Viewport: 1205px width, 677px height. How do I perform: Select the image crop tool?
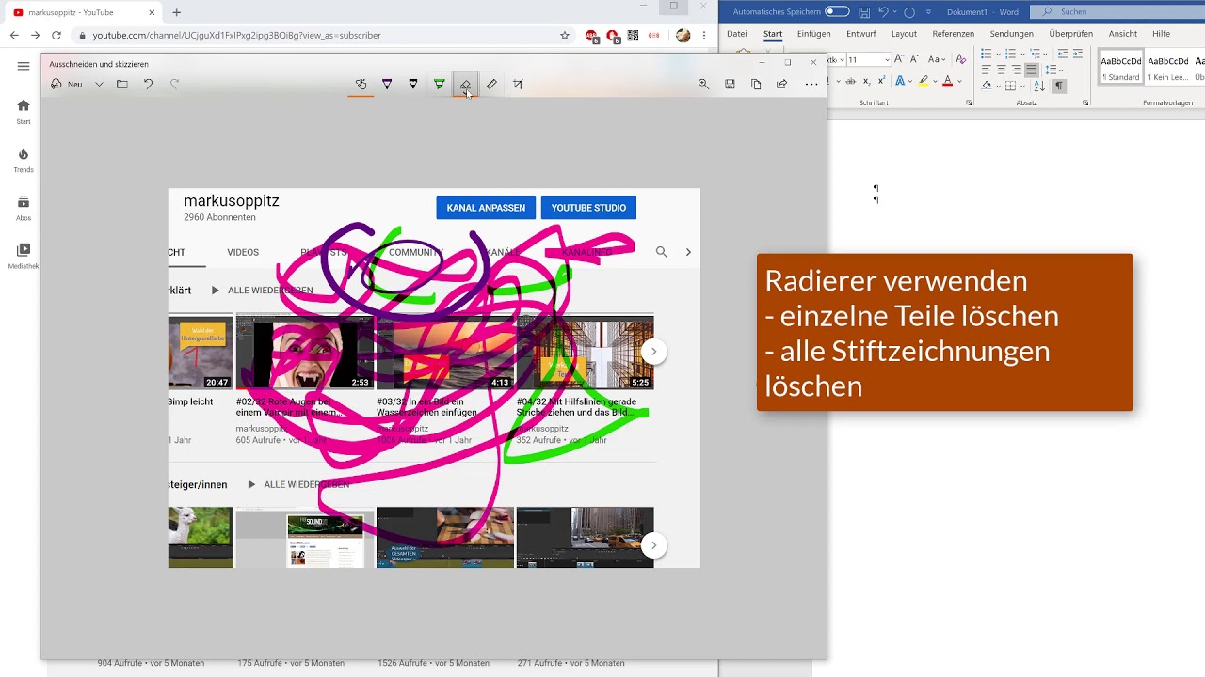518,84
